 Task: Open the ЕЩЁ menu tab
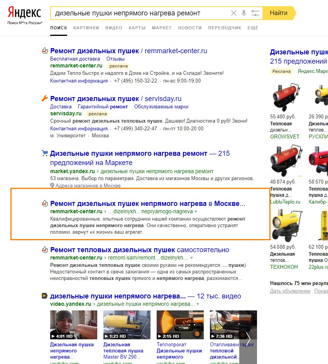click(253, 28)
